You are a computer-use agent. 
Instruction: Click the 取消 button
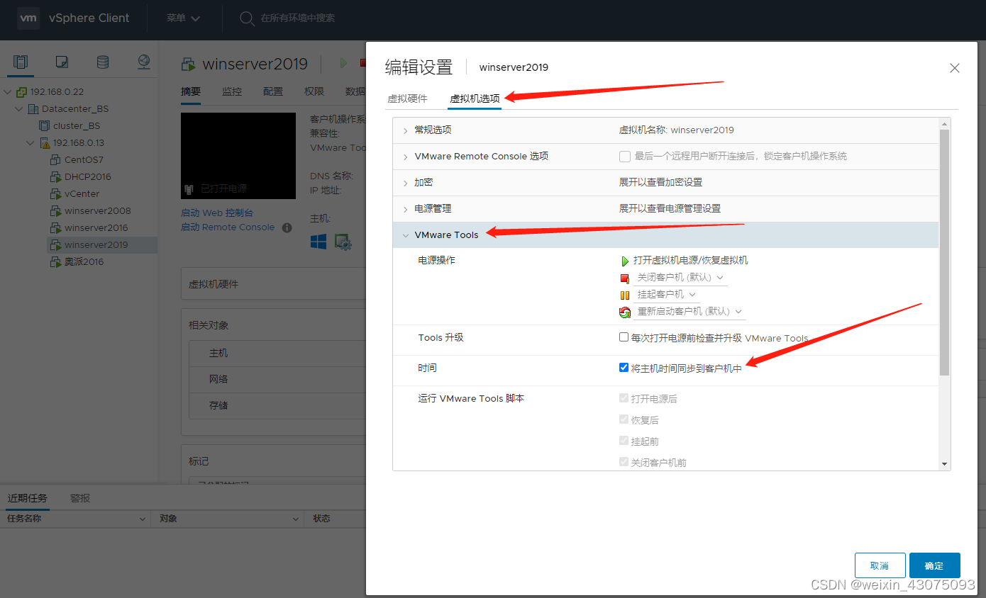[x=880, y=565]
